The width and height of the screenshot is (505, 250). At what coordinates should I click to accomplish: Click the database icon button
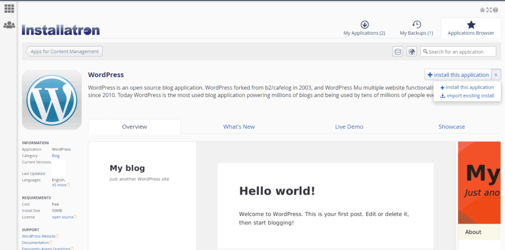tap(397, 52)
